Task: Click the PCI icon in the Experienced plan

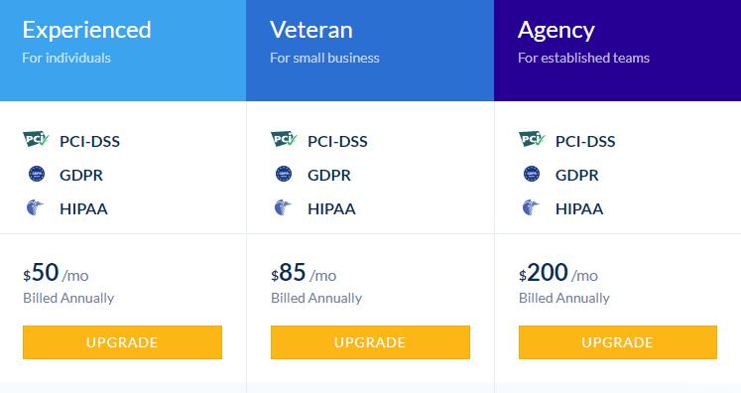Action: tap(36, 139)
